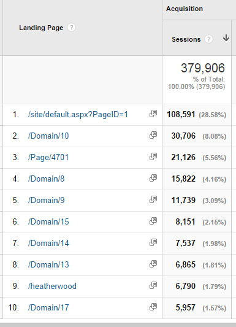Select the /Page/4701 landing page link
Screen dimensions: 236x327
(x=48, y=158)
